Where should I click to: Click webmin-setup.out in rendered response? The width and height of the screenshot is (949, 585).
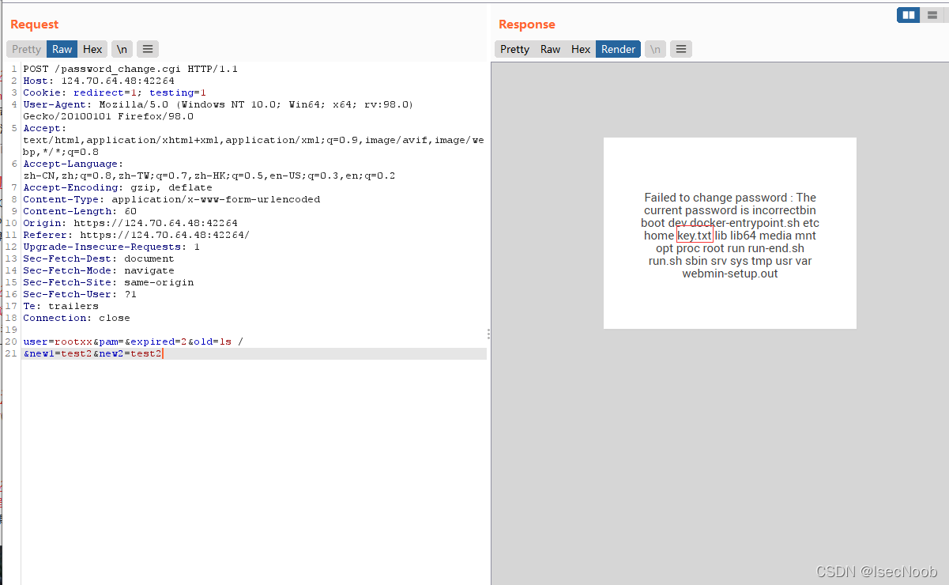click(x=730, y=274)
